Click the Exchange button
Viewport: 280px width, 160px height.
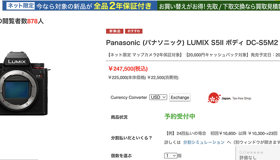point(180,97)
